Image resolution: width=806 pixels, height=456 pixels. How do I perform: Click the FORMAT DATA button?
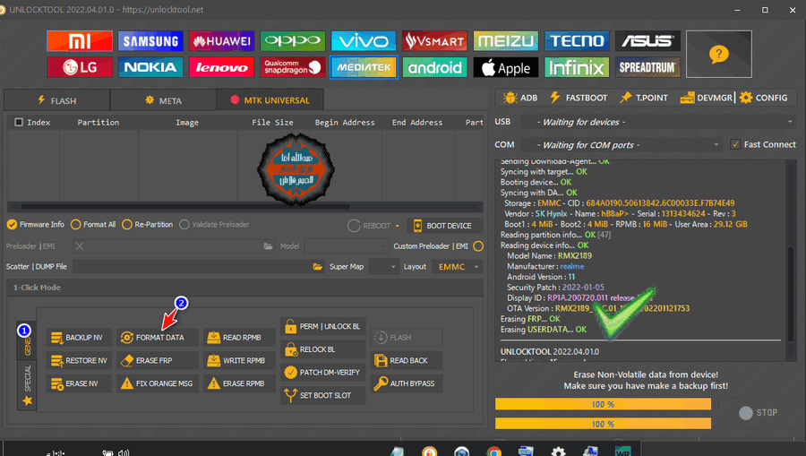click(157, 338)
